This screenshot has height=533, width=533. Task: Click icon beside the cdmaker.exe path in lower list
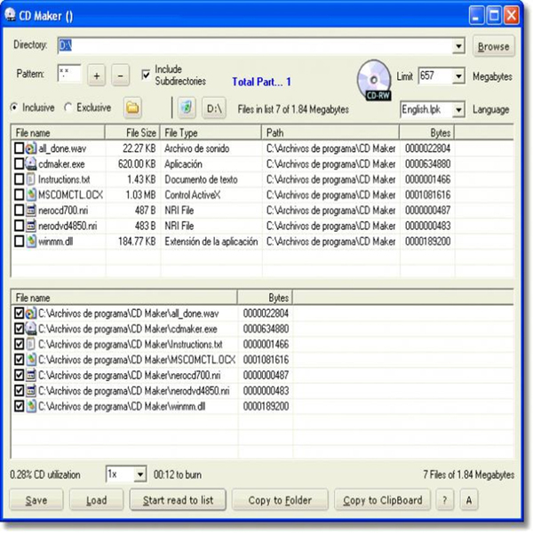pos(30,329)
